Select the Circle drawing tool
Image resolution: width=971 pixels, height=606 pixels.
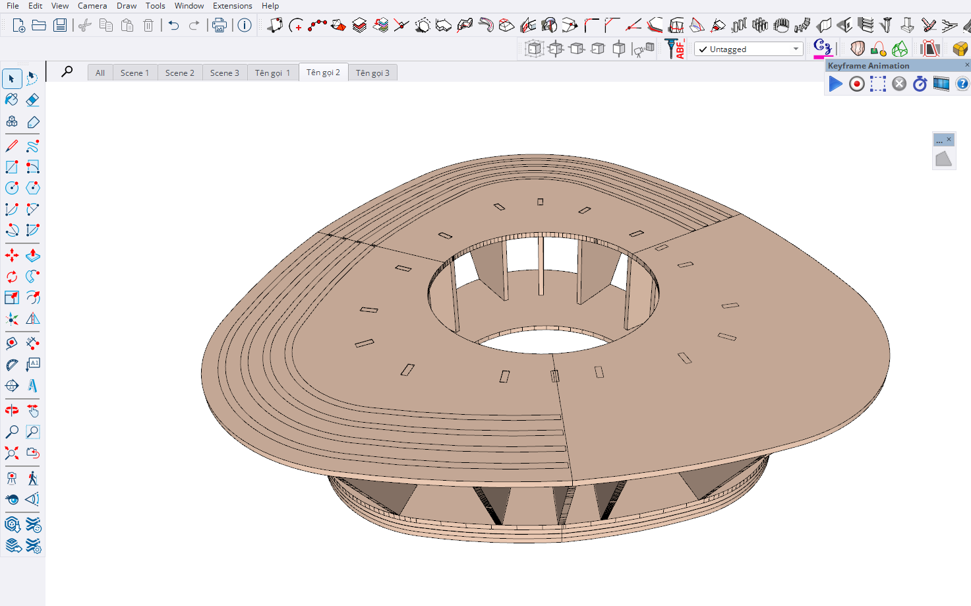tap(12, 188)
